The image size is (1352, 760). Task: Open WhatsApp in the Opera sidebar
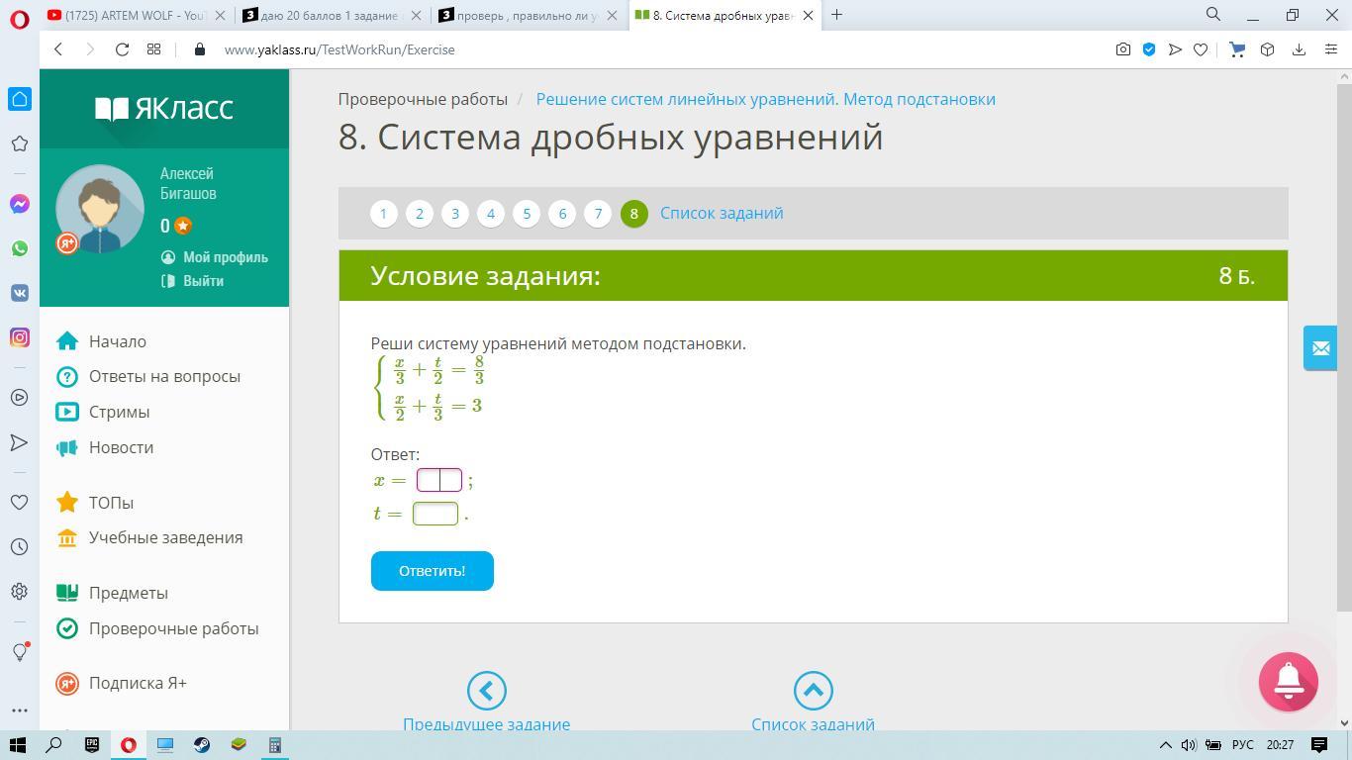(x=19, y=248)
